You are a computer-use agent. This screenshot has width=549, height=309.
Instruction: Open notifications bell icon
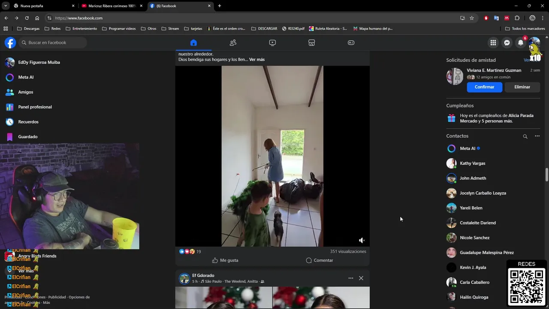pos(521,42)
